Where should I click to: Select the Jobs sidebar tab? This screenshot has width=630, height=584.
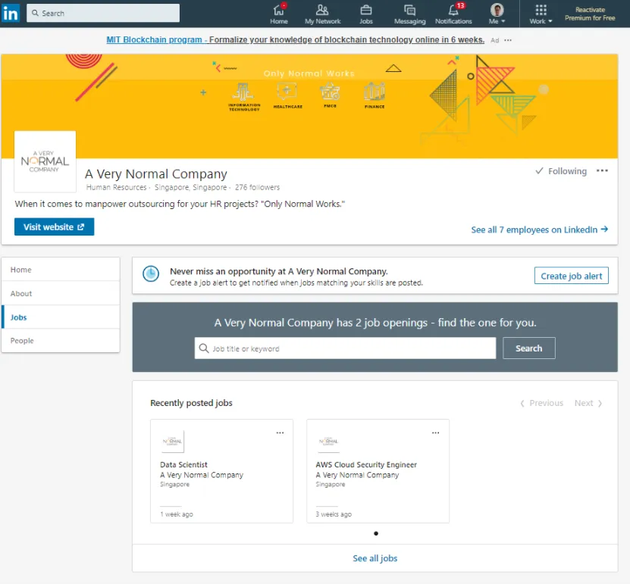[x=61, y=317]
